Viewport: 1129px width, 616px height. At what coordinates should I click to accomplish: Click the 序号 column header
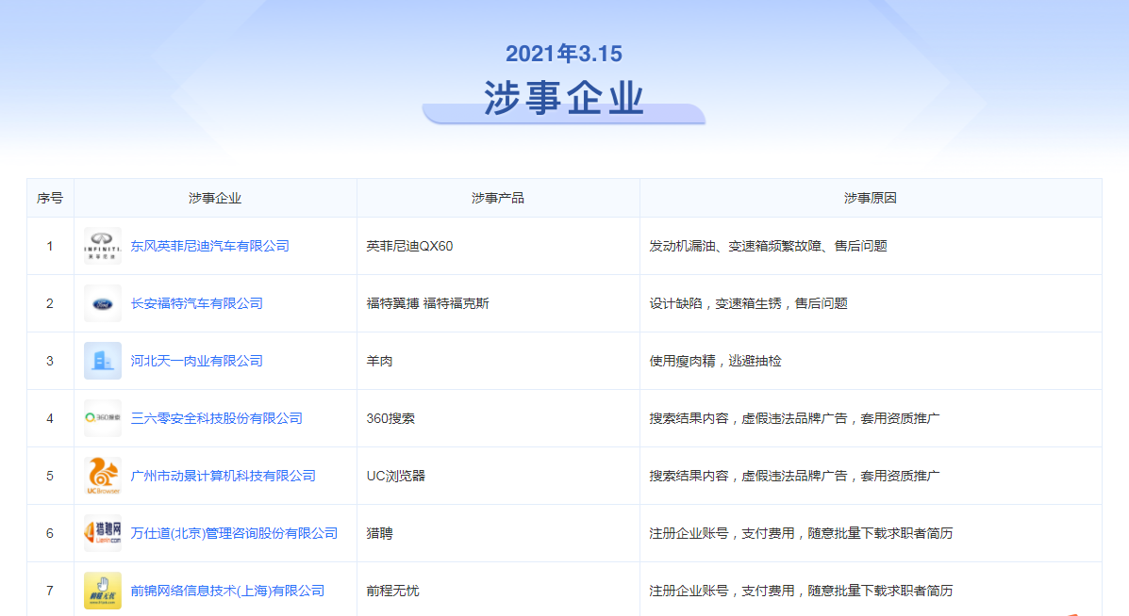coord(50,198)
